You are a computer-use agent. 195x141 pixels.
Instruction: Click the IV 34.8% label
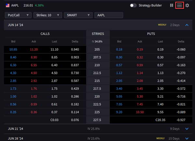coord(97,42)
